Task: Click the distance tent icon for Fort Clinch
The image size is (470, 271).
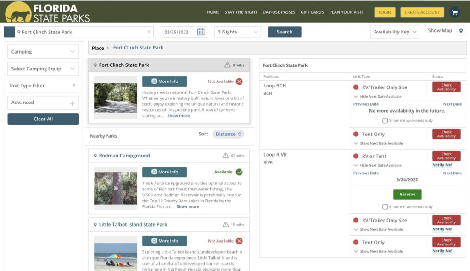Action: point(228,65)
